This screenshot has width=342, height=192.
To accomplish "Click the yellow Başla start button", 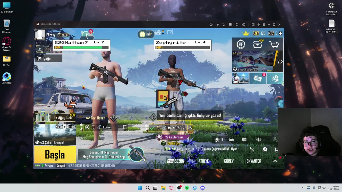I will click(55, 155).
